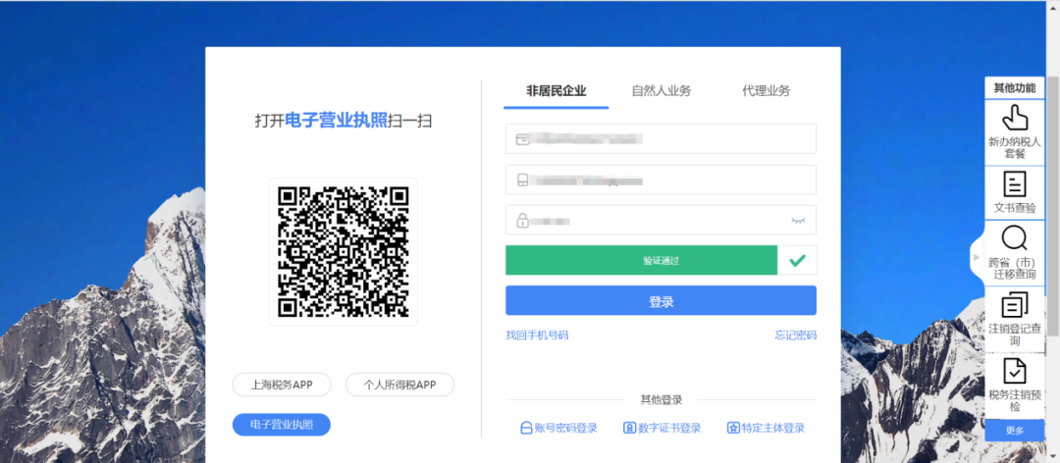The height and width of the screenshot is (463, 1060).
Task: Open 注销登记查询 stacked pages icon
Action: pyautogui.click(x=1014, y=304)
